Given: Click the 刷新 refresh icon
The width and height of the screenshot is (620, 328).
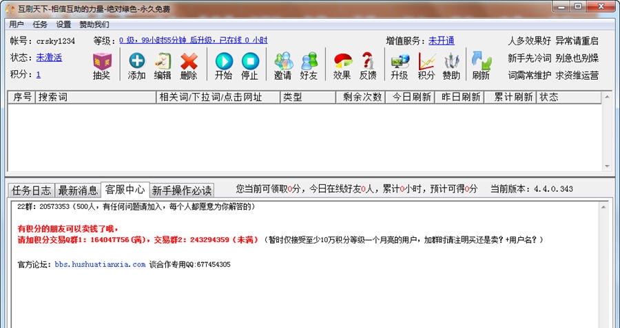Looking at the screenshot, I should [482, 61].
